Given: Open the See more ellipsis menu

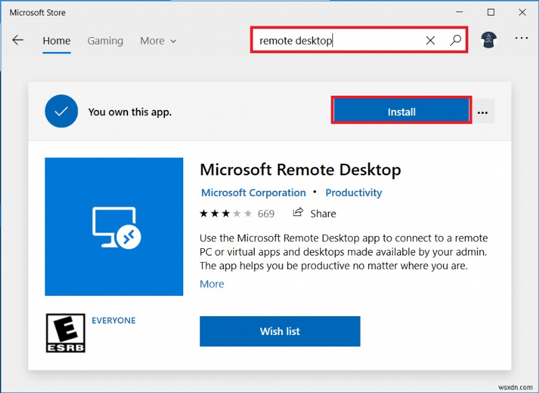Looking at the screenshot, I should pos(521,40).
